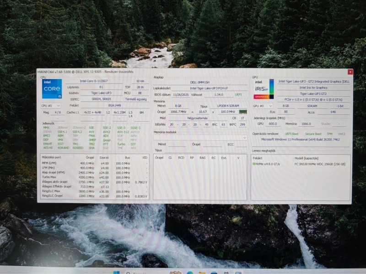366x274 pixels.
Task: Click the Secure Boot indicator
Action: click(313, 134)
